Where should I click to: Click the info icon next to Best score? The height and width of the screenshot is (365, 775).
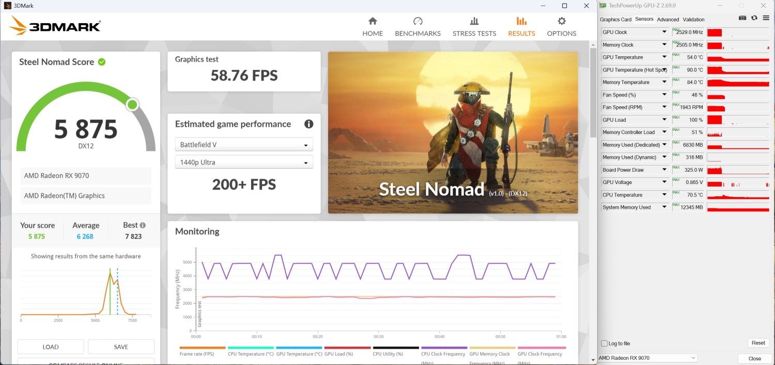[143, 225]
